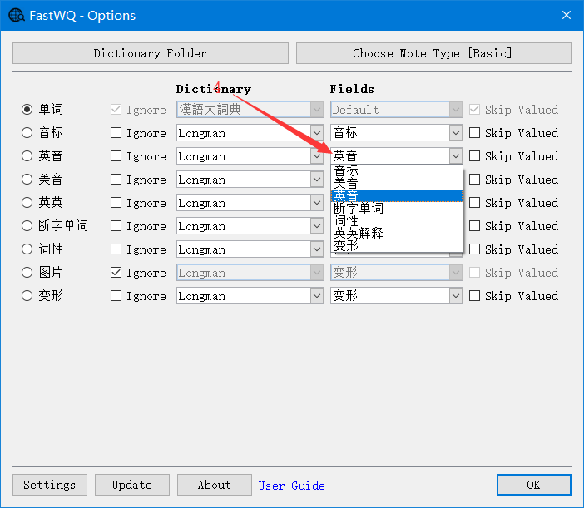Uncheck Ignore for the 图片 row
The width and height of the screenshot is (584, 508).
(116, 273)
